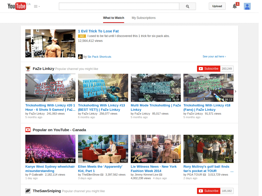
Task: Open 'Trickshotting With Linkzy #20' title link
Action: click(50, 107)
